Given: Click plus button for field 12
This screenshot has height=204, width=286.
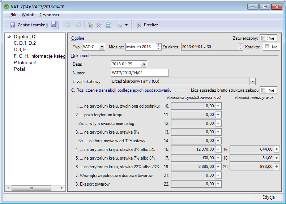Looking at the screenshot, I should [x=218, y=123].
